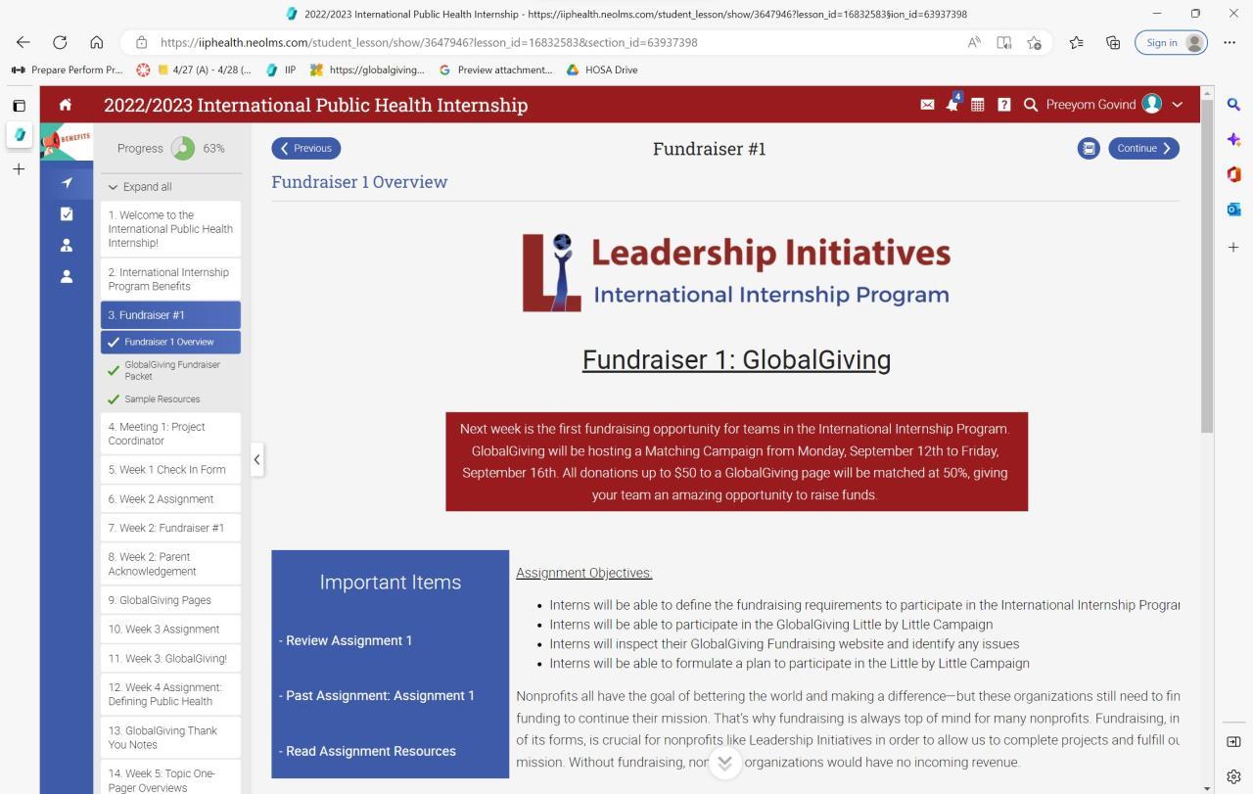
Task: View site information lock icon
Action: pos(141,42)
